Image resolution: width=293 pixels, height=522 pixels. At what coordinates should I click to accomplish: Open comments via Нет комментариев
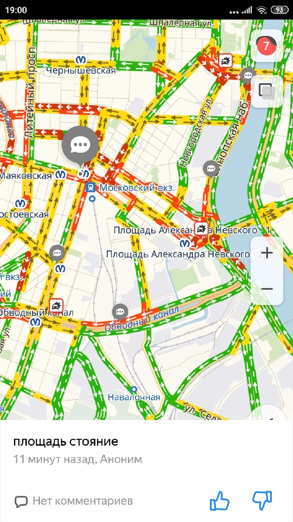coord(73,501)
